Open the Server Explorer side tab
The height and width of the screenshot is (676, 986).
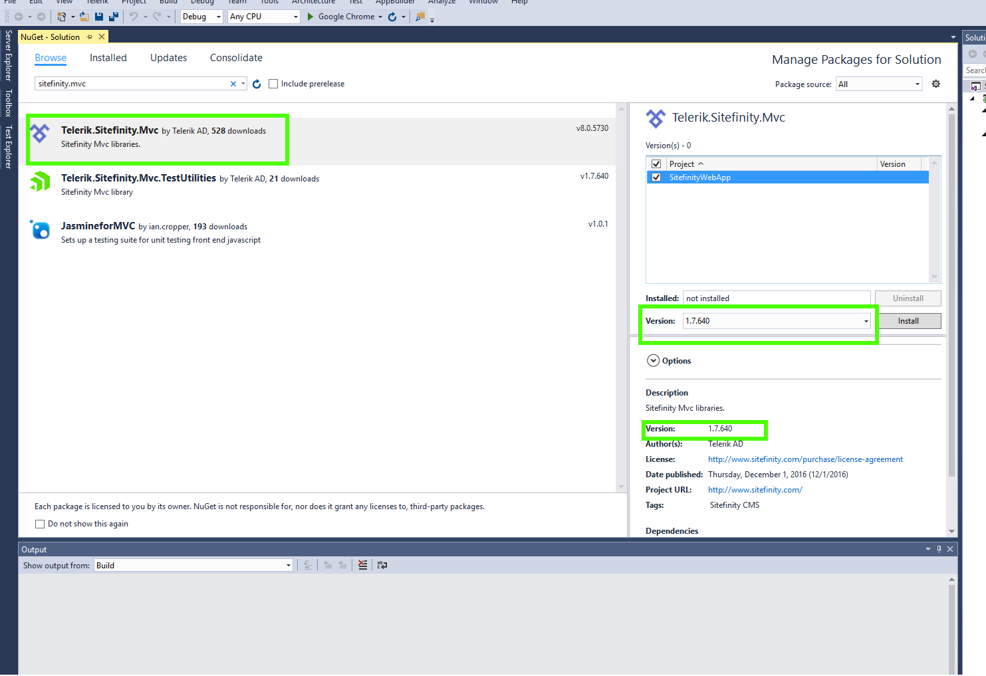click(9, 55)
